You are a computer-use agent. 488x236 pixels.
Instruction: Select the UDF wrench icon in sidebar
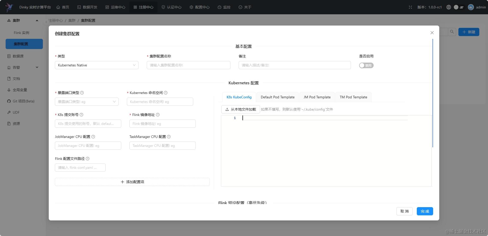[x=9, y=112]
